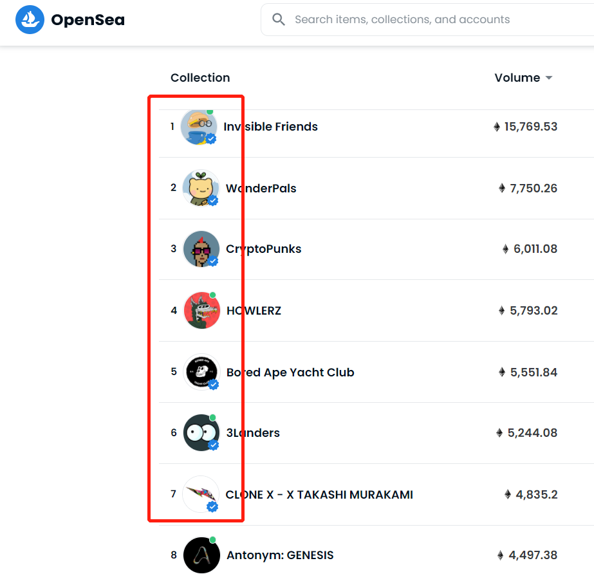Viewport: 594px width, 581px height.
Task: Open the Invisible Friends collection name link
Action: pos(270,127)
